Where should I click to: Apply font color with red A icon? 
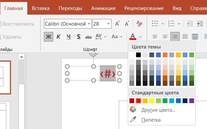[x=133, y=37]
